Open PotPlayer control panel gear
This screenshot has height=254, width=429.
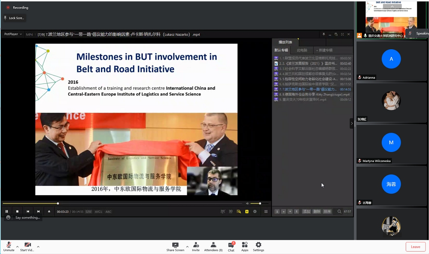pos(255,212)
